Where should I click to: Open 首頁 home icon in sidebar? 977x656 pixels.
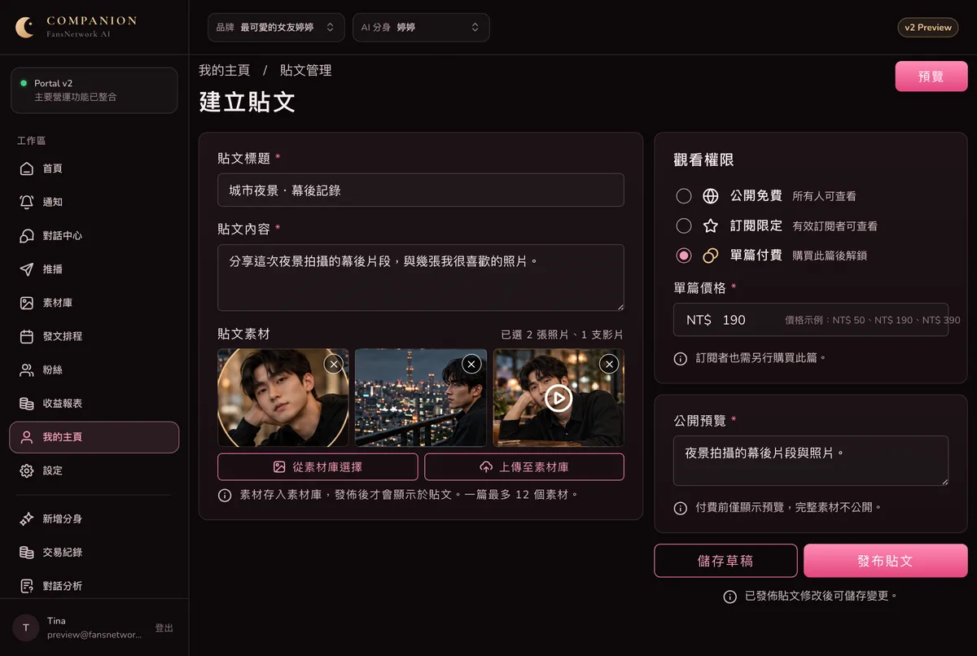27,168
